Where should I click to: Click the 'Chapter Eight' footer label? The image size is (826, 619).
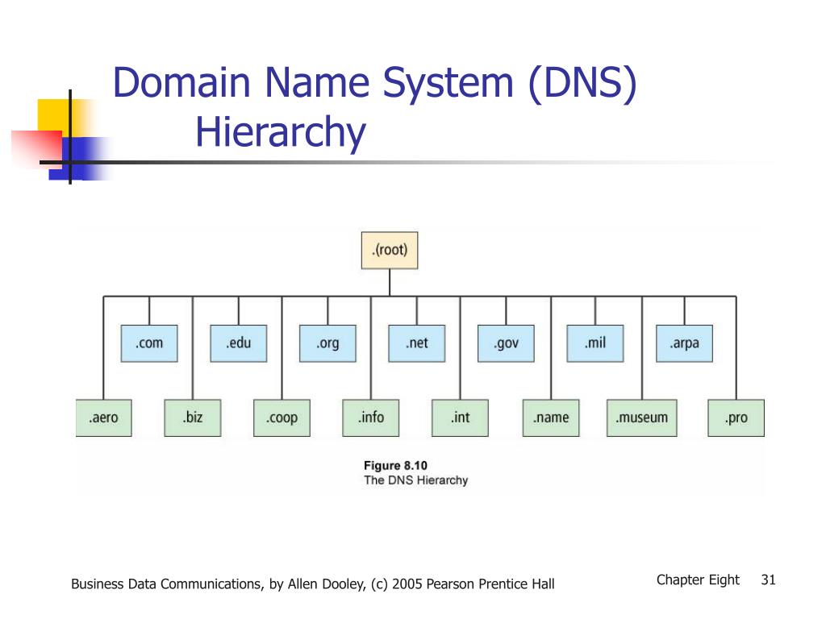coord(698,580)
